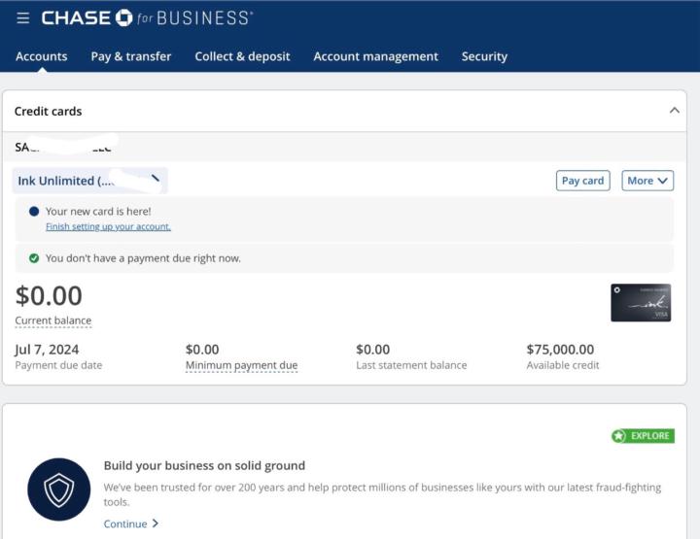The width and height of the screenshot is (700, 539).
Task: Click the $0.00 current balance amount
Action: 49,295
